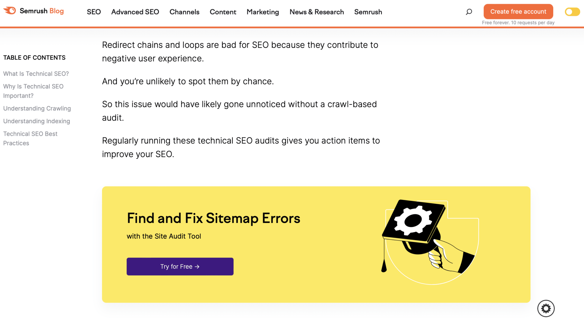The width and height of the screenshot is (584, 318).
Task: Open the Semrush navigation menu item
Action: [368, 12]
